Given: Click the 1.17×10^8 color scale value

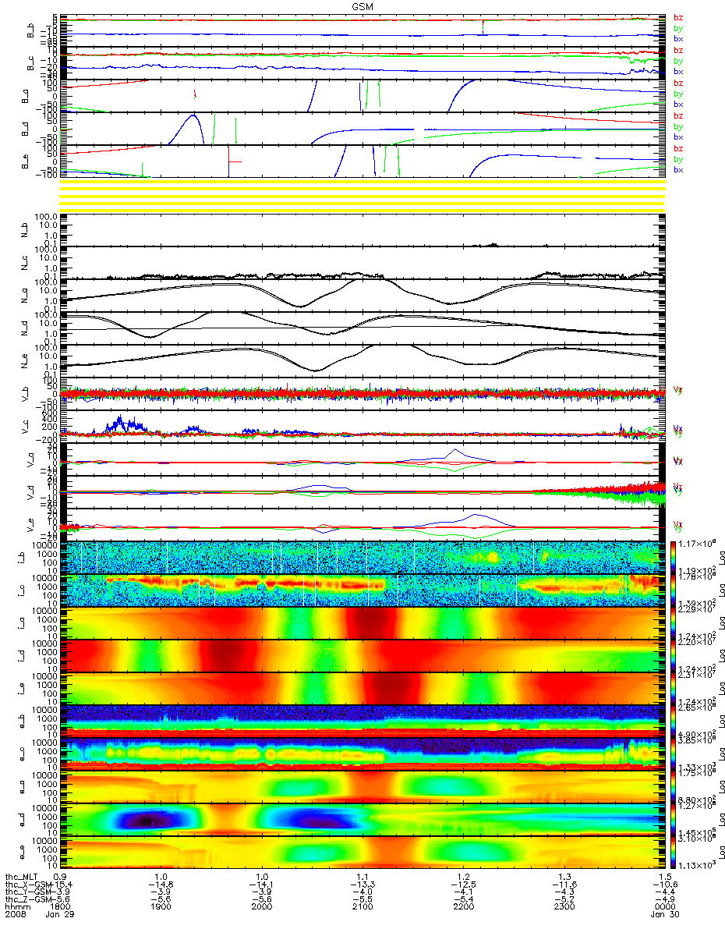Looking at the screenshot, I should click(698, 543).
